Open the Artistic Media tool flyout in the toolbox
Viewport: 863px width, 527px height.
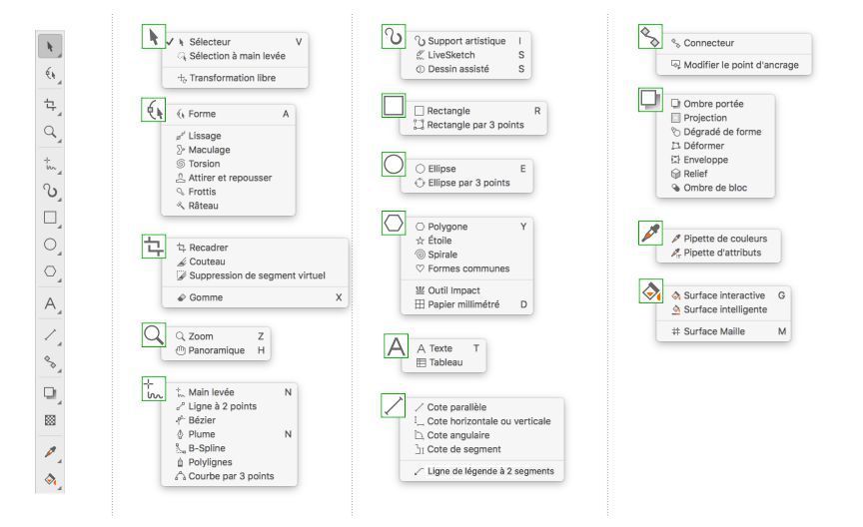pos(48,189)
